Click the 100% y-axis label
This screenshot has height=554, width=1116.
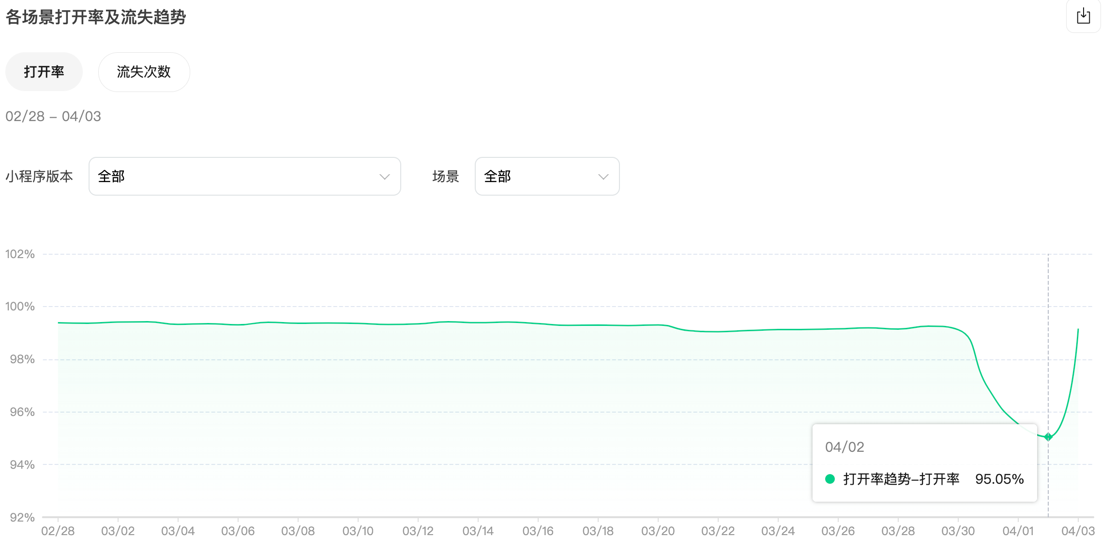coord(20,307)
